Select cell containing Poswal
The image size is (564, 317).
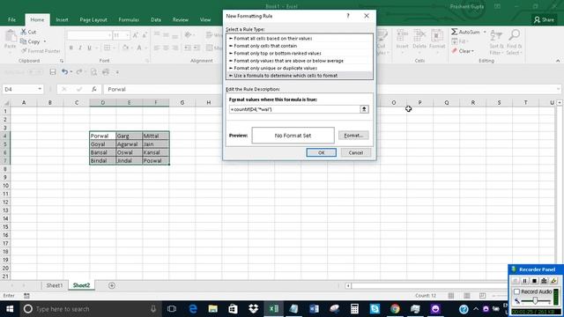tap(156, 160)
